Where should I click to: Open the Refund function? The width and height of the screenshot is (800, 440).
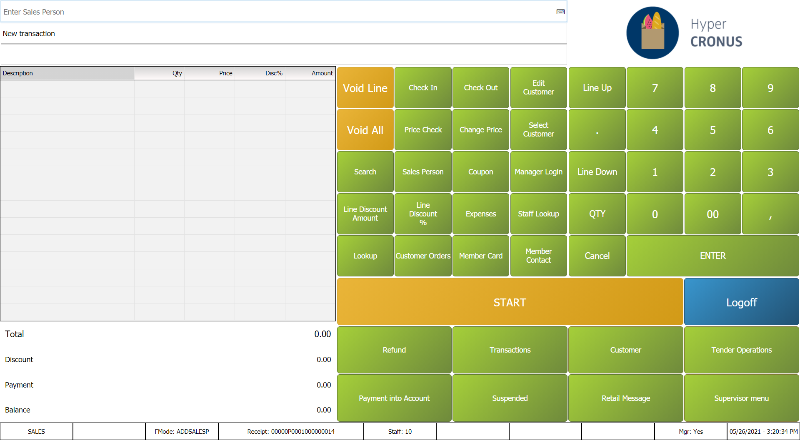point(394,350)
